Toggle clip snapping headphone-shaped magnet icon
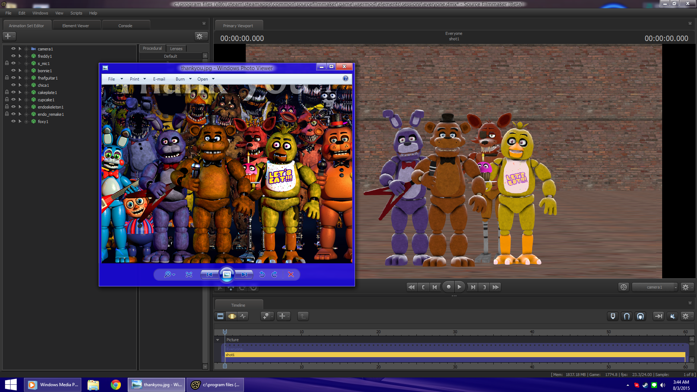This screenshot has width=697, height=392. [x=640, y=316]
